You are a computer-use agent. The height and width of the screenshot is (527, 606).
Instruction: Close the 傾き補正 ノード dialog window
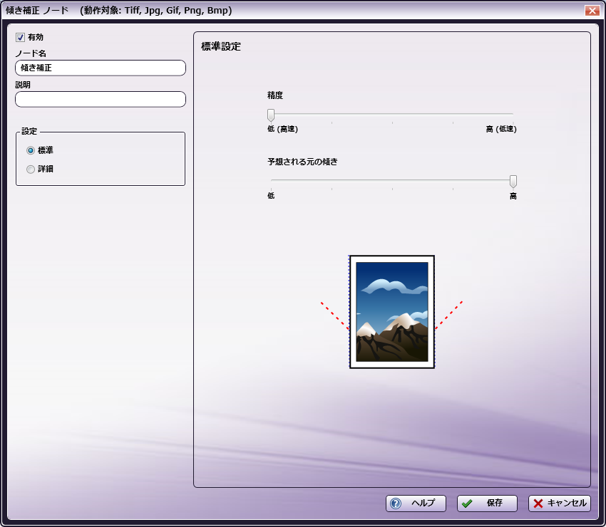click(592, 11)
